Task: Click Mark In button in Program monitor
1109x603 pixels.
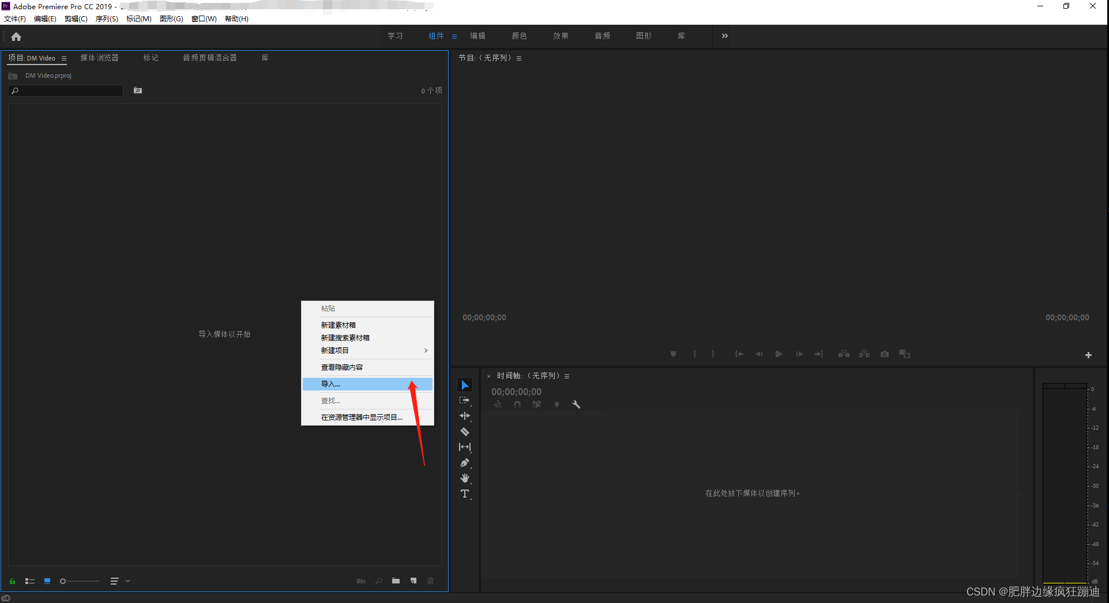Action: [x=694, y=354]
